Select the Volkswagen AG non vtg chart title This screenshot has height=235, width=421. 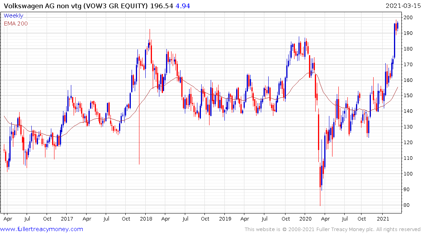coord(76,6)
